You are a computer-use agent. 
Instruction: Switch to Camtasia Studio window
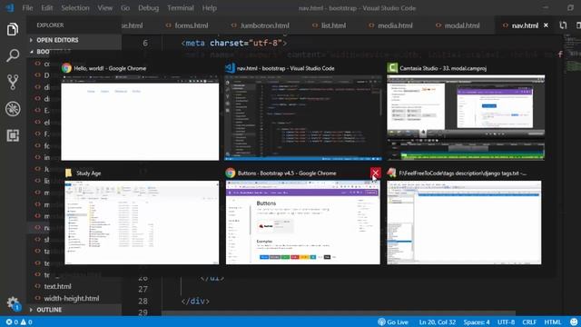click(x=466, y=117)
